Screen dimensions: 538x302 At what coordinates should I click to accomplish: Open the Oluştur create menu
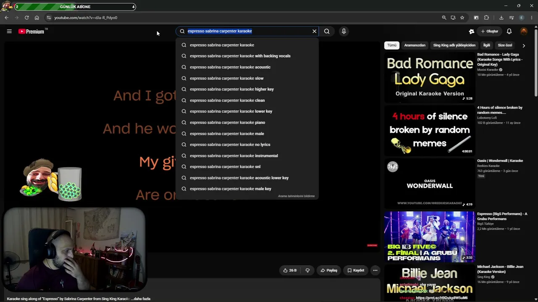490,31
